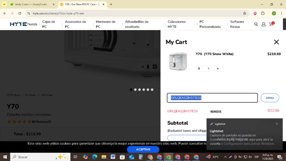Open a new browser tab
The width and height of the screenshot is (286, 161).
(x=111, y=4)
